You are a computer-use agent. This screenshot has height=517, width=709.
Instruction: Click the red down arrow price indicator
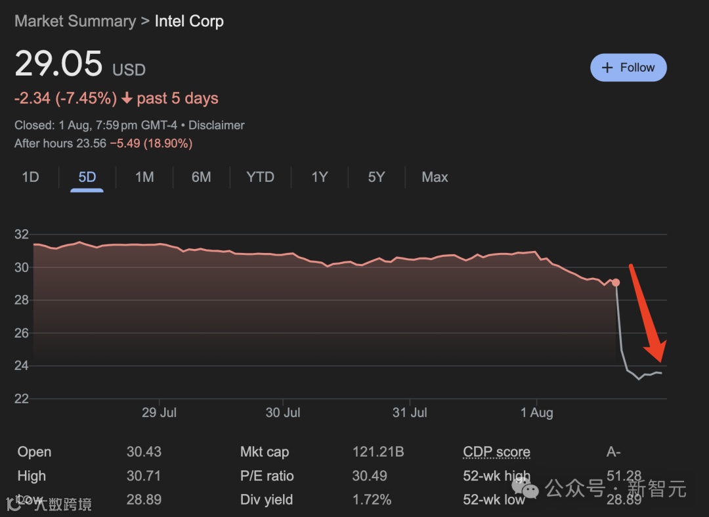127,99
